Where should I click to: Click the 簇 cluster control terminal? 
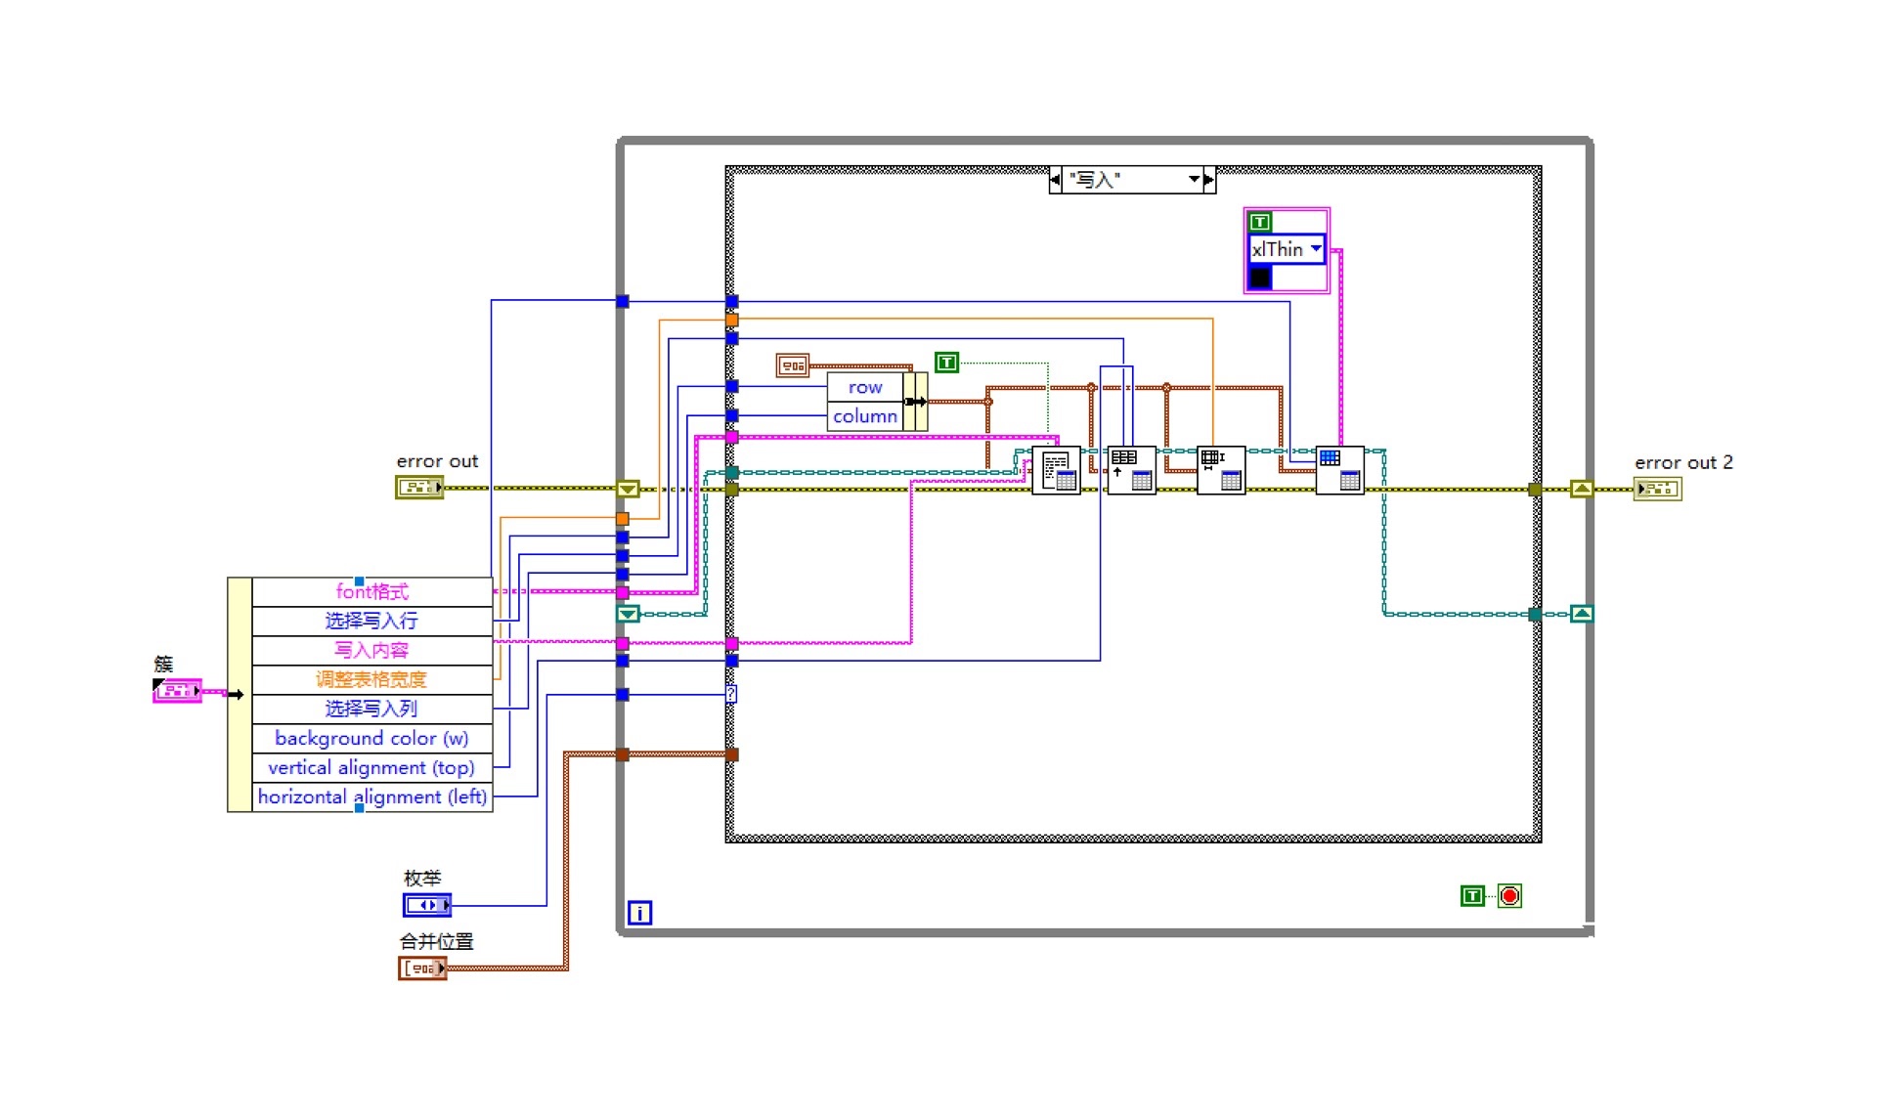[177, 691]
